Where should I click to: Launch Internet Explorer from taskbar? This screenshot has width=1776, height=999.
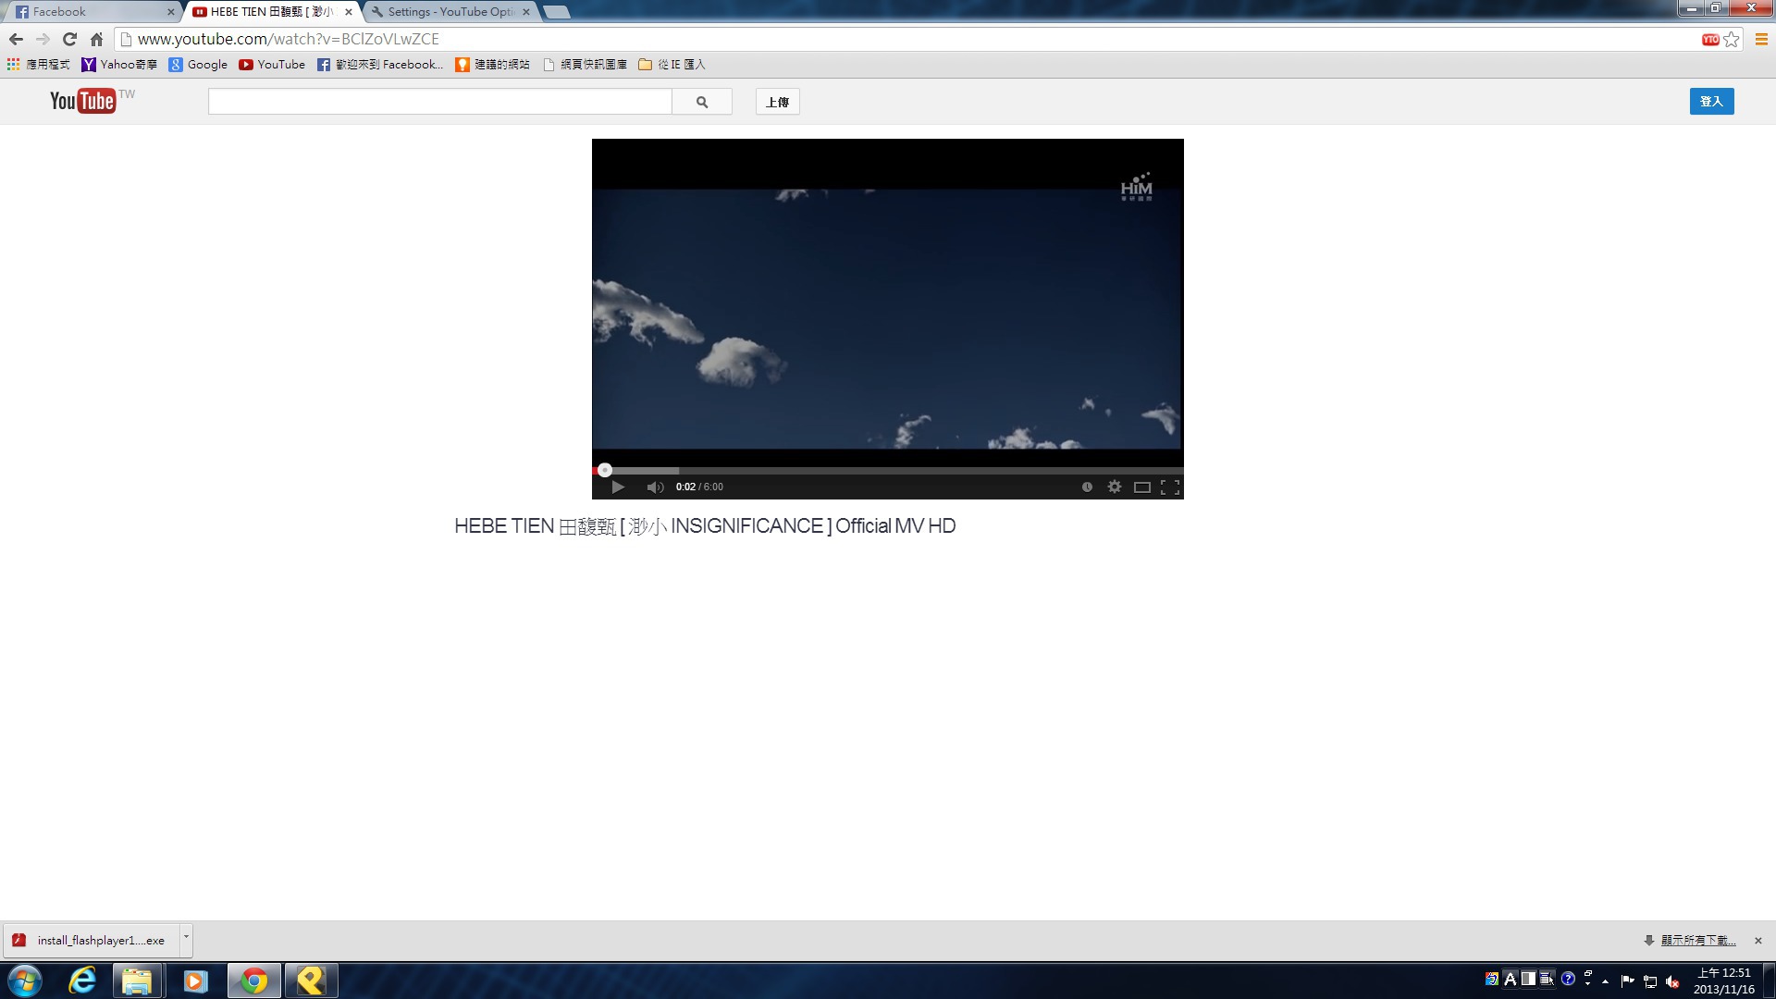pyautogui.click(x=82, y=980)
